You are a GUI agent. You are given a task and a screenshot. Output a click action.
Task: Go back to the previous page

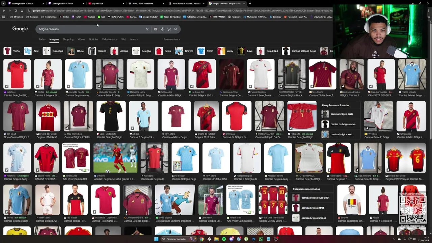[x=4, y=10]
